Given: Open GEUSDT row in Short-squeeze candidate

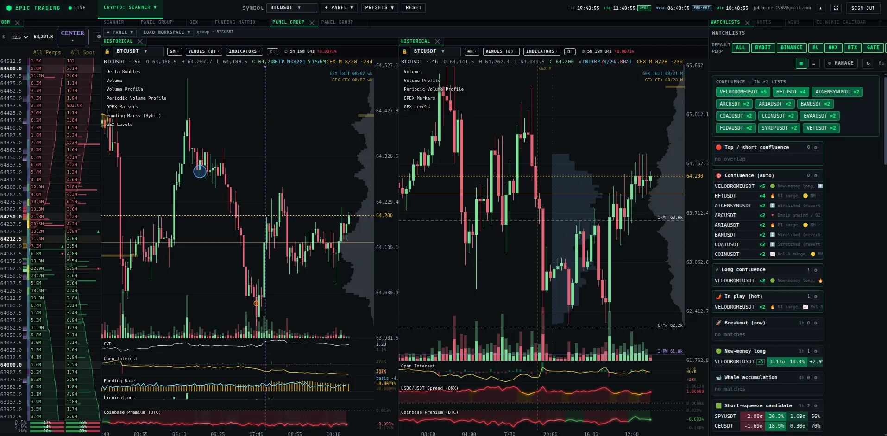Looking at the screenshot, I should pos(768,426).
